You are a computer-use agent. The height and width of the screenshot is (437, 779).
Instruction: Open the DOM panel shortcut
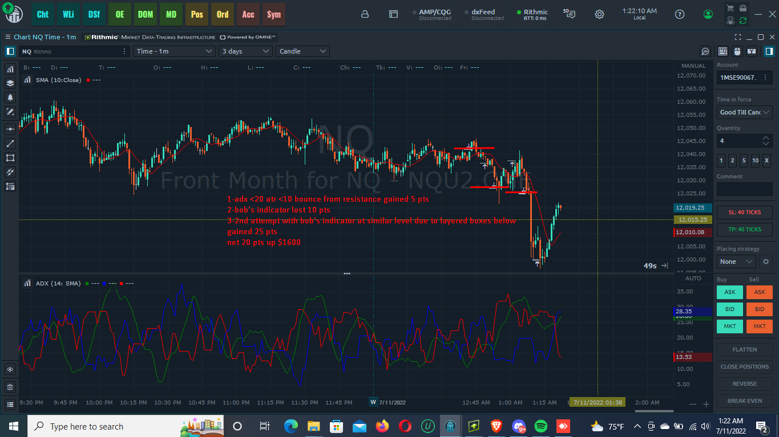[x=146, y=14]
